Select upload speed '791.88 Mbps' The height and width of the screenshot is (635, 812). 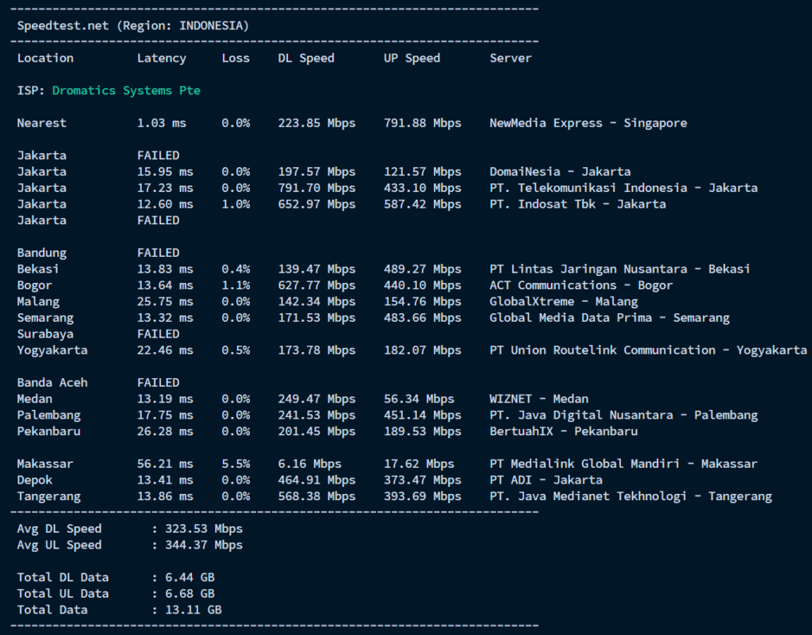click(423, 123)
